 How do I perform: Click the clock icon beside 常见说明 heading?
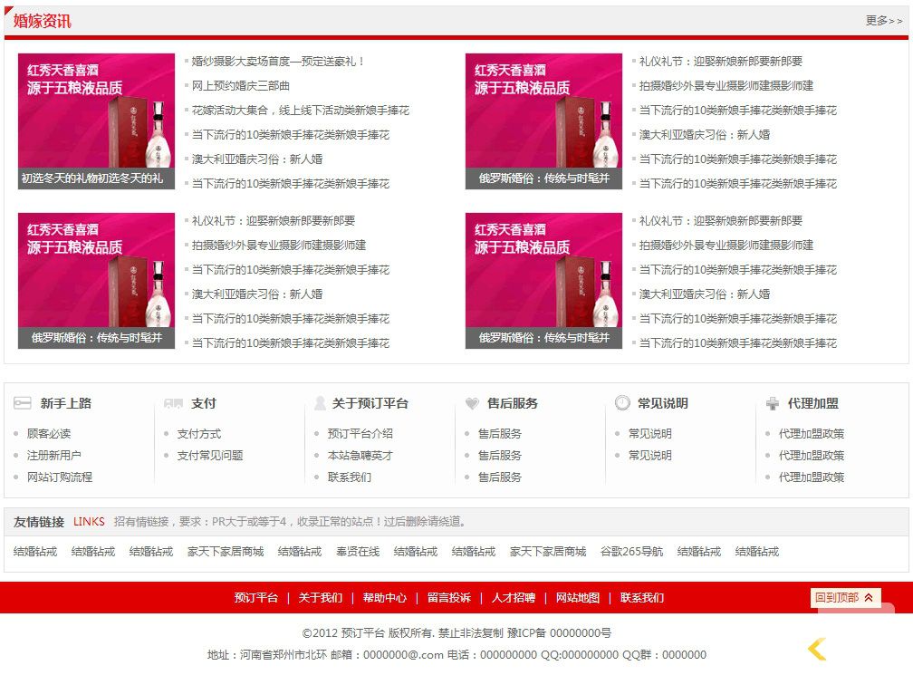click(x=622, y=403)
